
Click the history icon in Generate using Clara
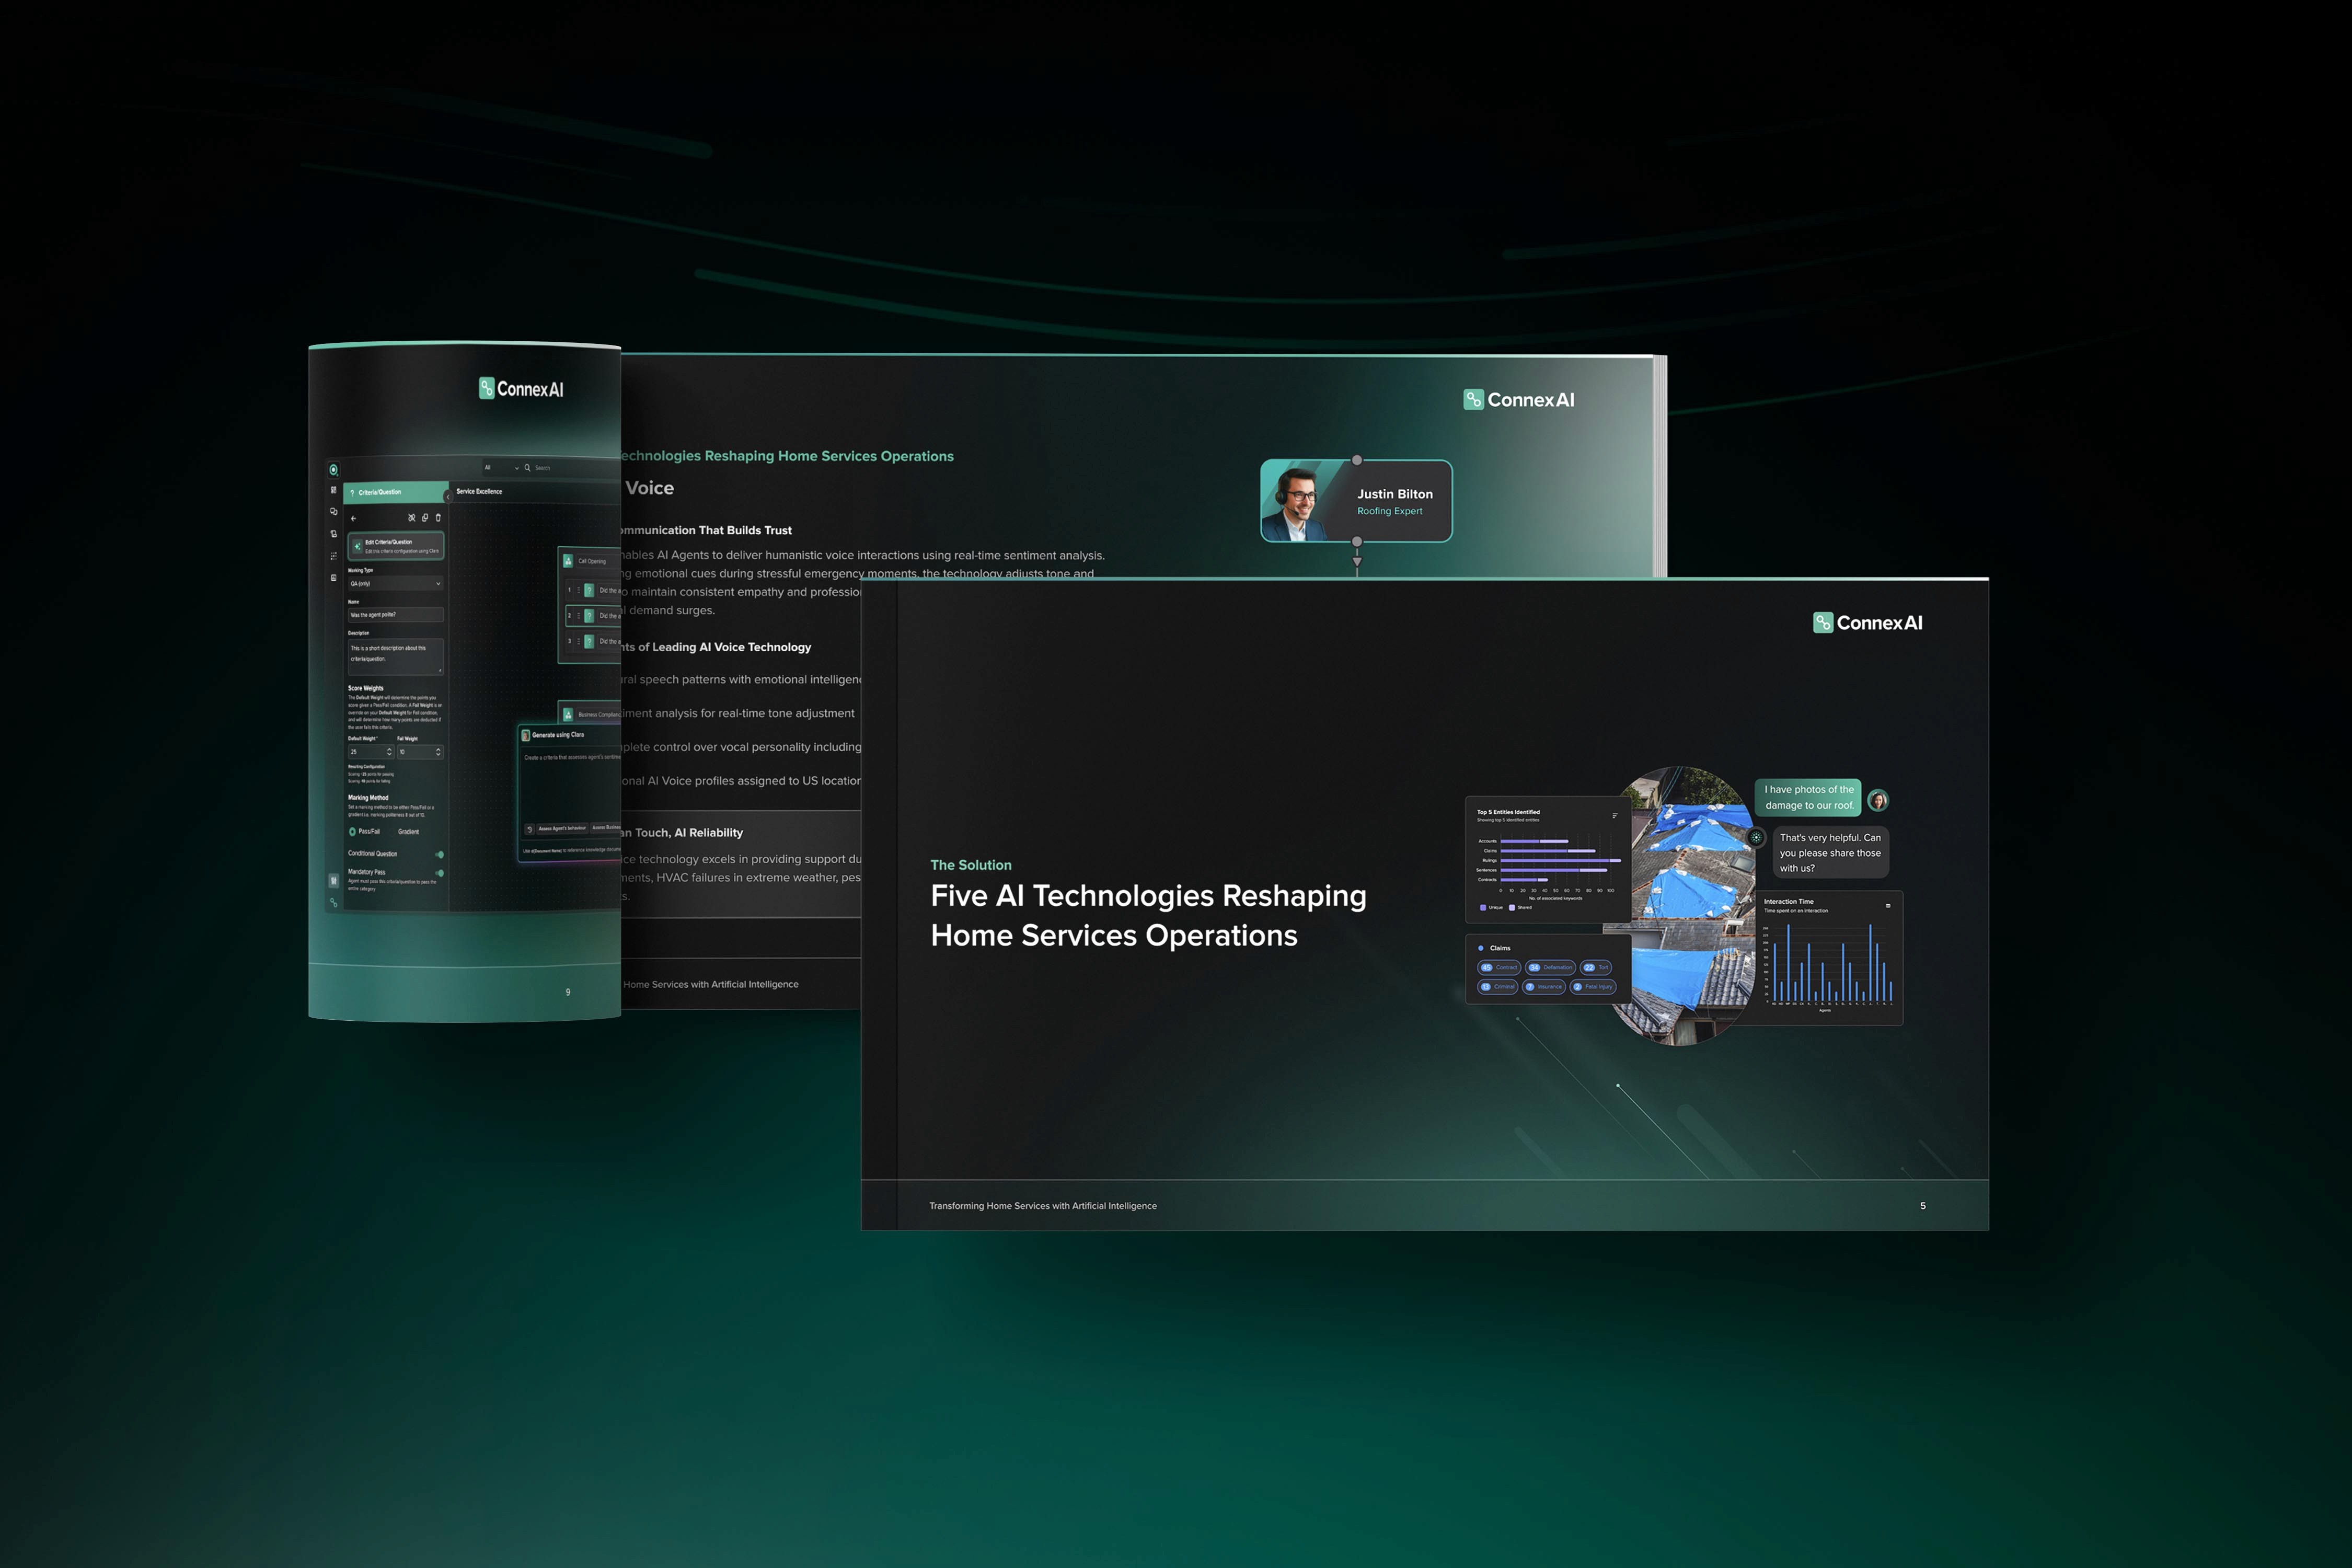(x=530, y=829)
